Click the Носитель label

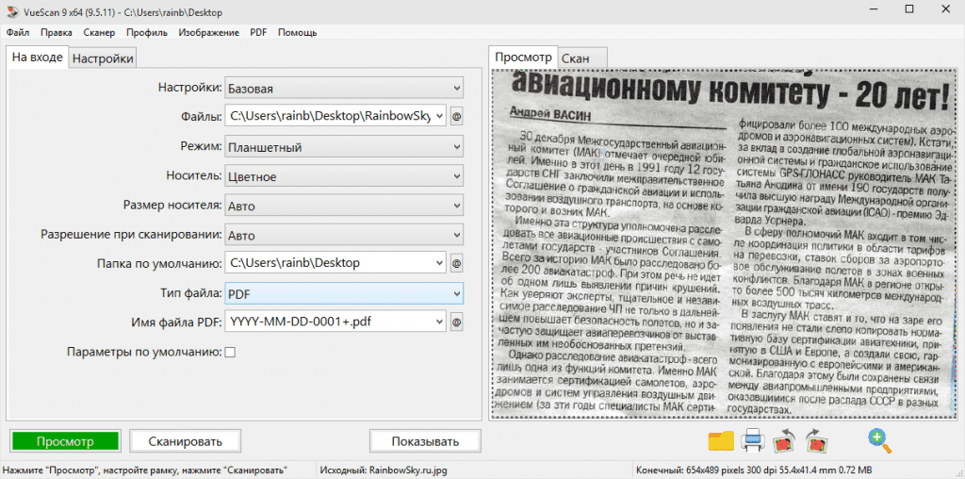tap(194, 177)
